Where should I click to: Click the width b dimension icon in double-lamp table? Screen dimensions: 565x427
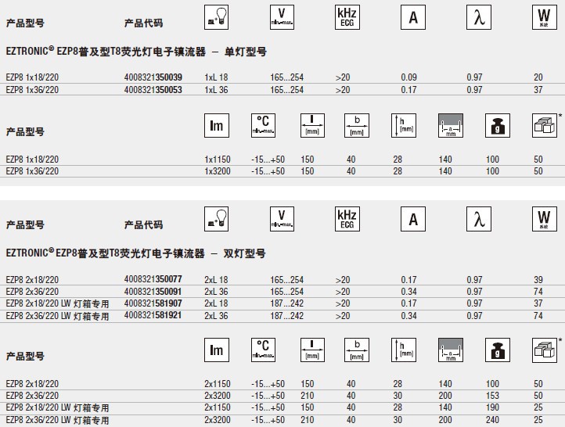(x=357, y=351)
